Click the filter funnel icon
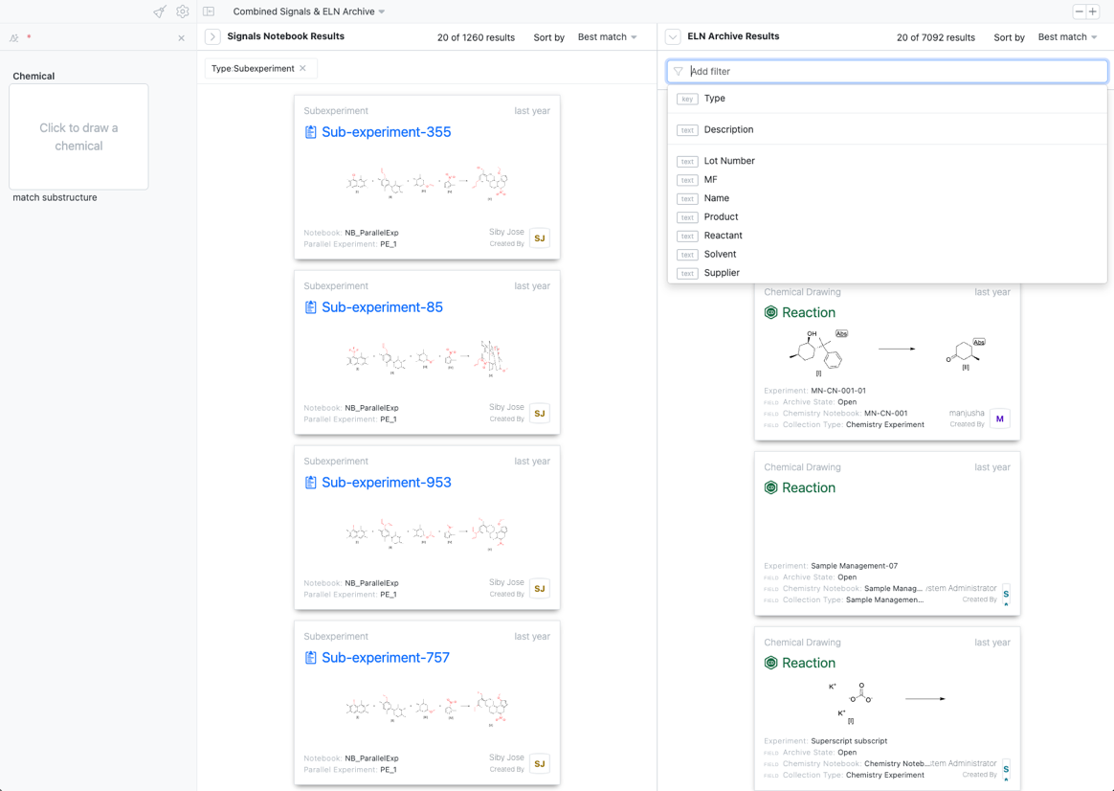Viewport: 1114px width, 791px height. [679, 71]
